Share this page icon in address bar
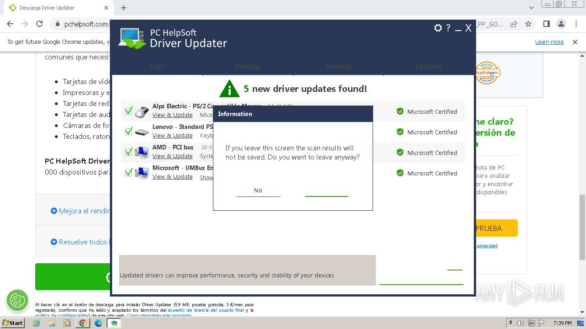The width and height of the screenshot is (586, 329). coord(514,24)
